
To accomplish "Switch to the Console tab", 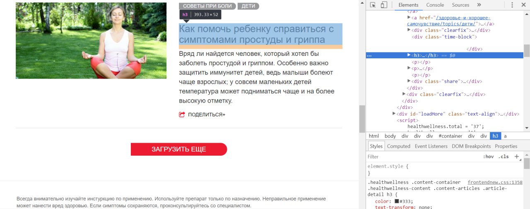I will [x=435, y=5].
